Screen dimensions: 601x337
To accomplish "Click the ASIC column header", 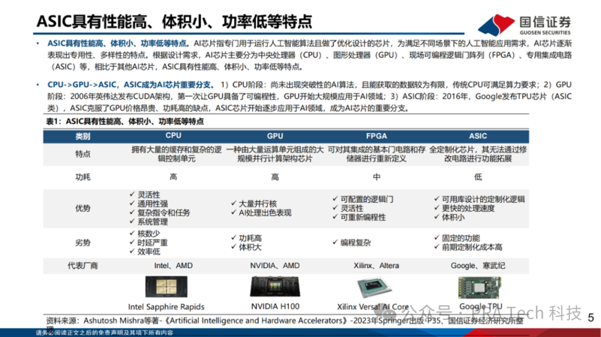I will (478, 136).
